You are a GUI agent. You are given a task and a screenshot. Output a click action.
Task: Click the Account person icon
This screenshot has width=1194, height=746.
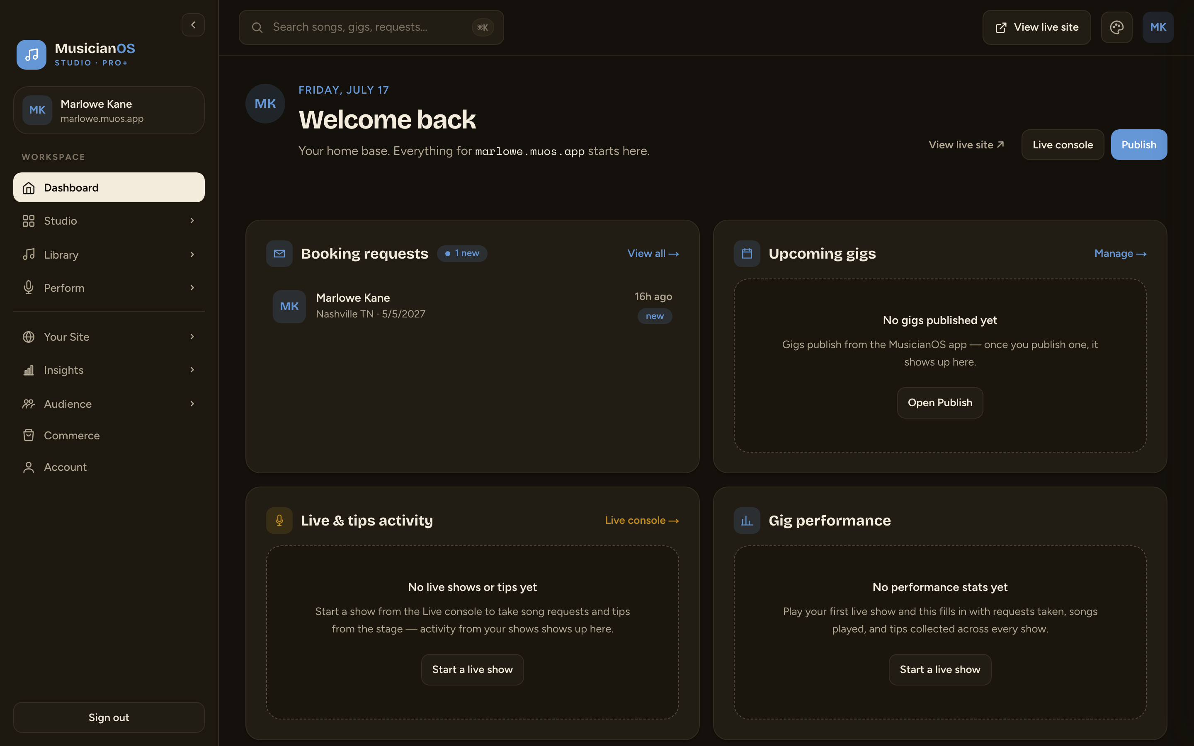click(x=29, y=467)
